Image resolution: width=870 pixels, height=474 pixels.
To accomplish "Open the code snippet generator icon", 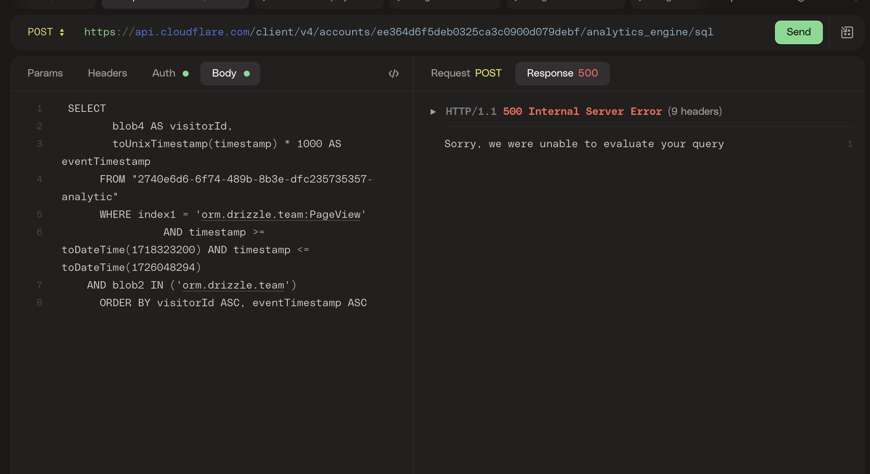I will [394, 73].
